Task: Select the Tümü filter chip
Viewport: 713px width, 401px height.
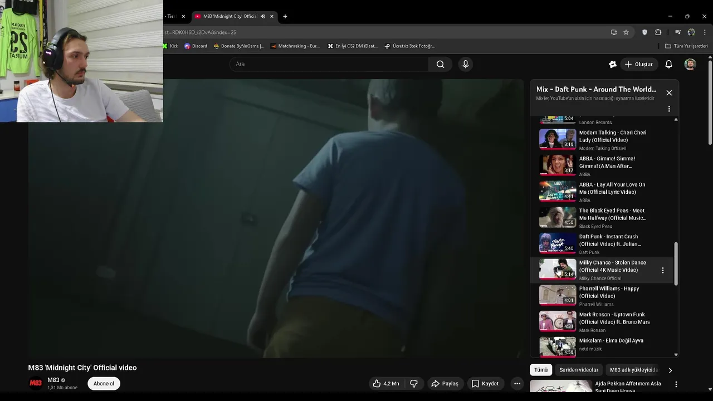Action: click(541, 370)
